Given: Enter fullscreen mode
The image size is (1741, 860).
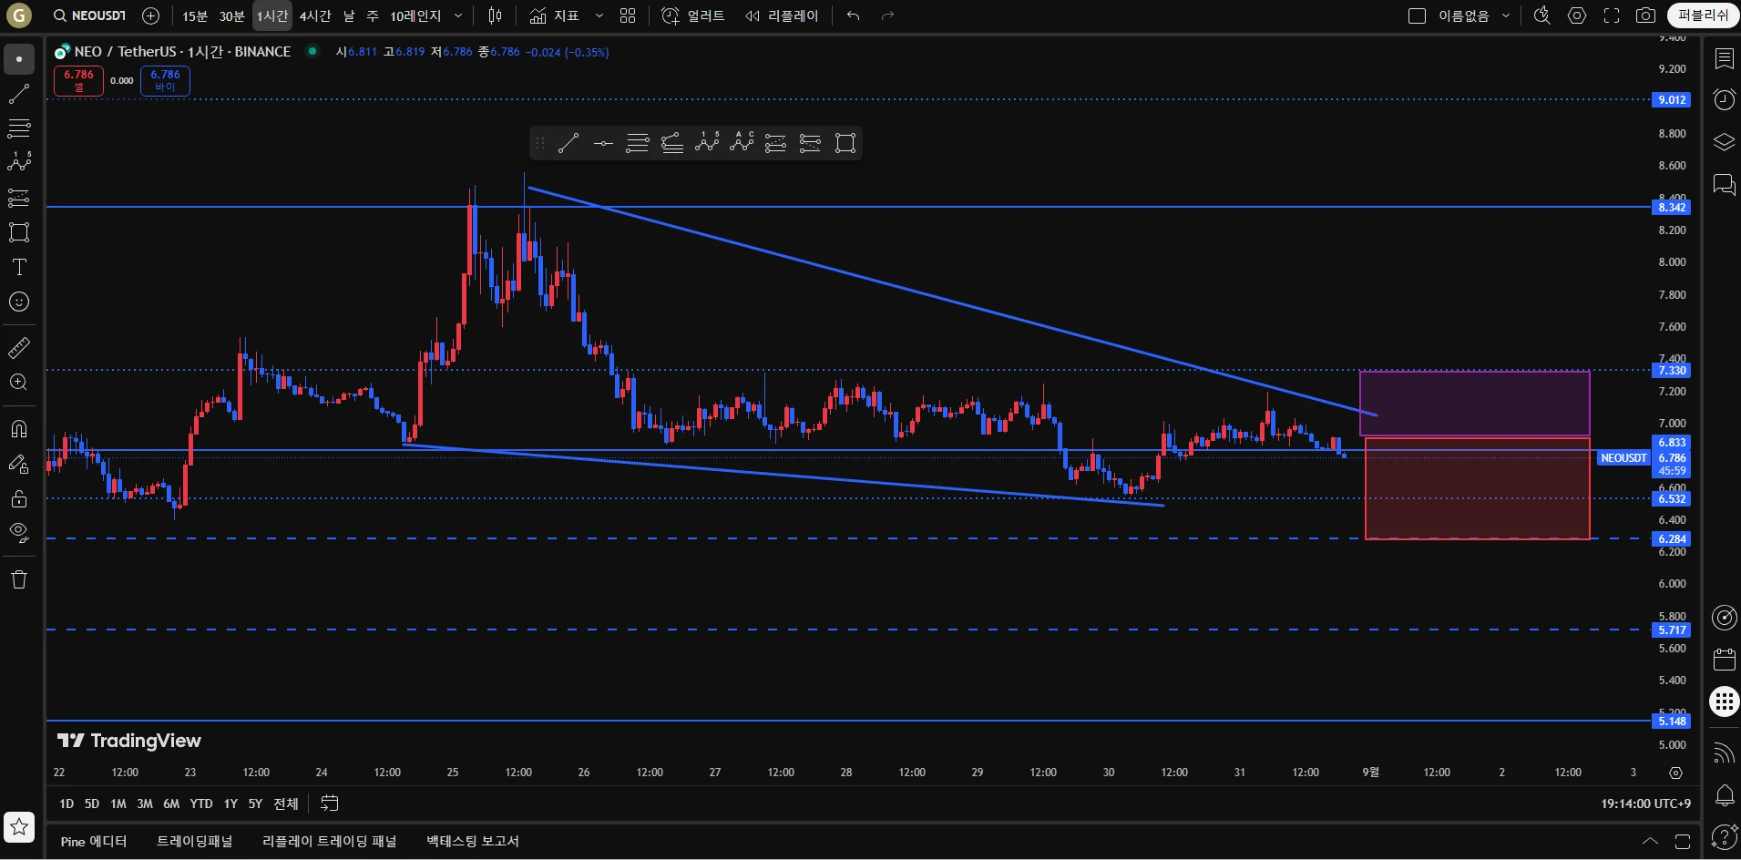Looking at the screenshot, I should pos(1612,15).
